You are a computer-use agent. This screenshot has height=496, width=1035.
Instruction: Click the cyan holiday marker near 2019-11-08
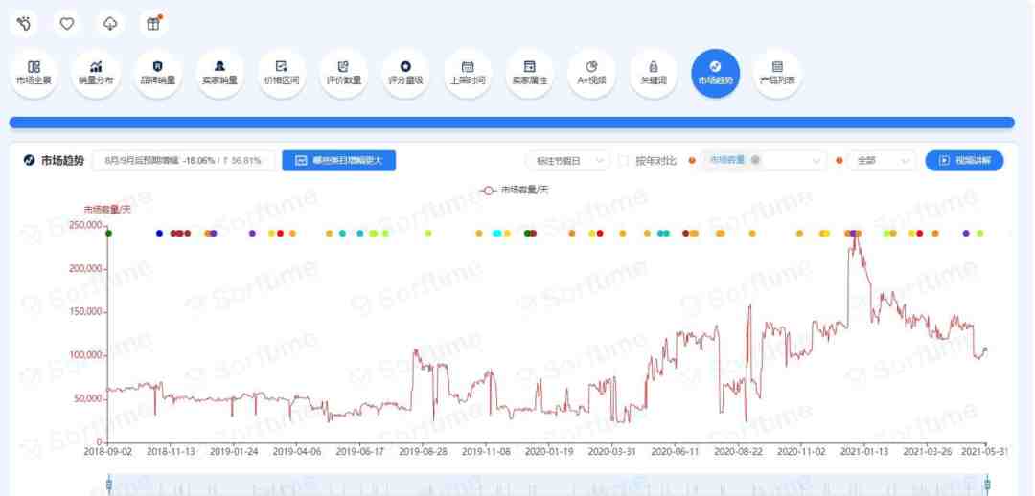[x=496, y=234]
